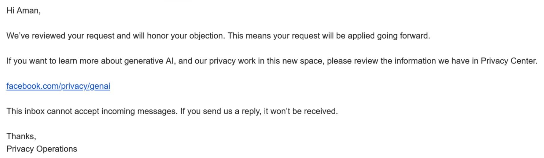Open the facebook.com/privacy/genai link
This screenshot has width=544, height=158.
click(x=58, y=86)
